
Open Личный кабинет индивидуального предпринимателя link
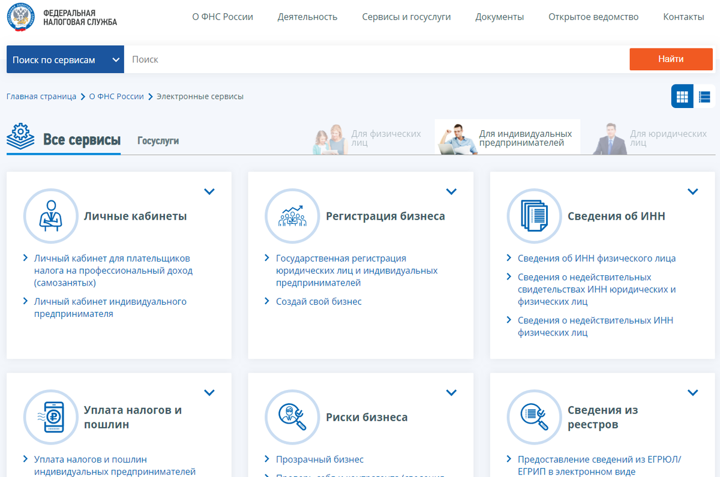click(110, 307)
